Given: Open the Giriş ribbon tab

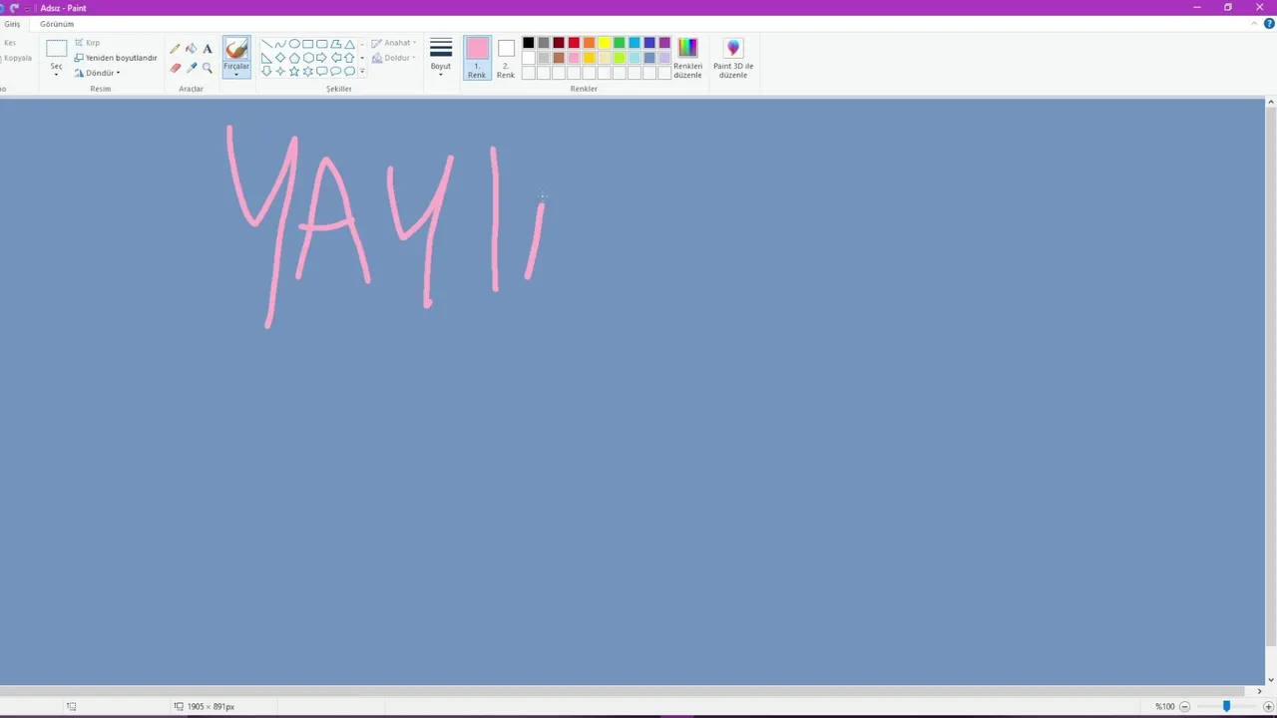Looking at the screenshot, I should (x=12, y=24).
